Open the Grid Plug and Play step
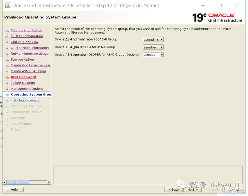248x196 pixels. tap(25, 42)
